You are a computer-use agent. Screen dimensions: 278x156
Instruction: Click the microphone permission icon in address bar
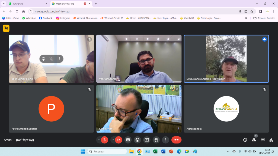click(240, 11)
